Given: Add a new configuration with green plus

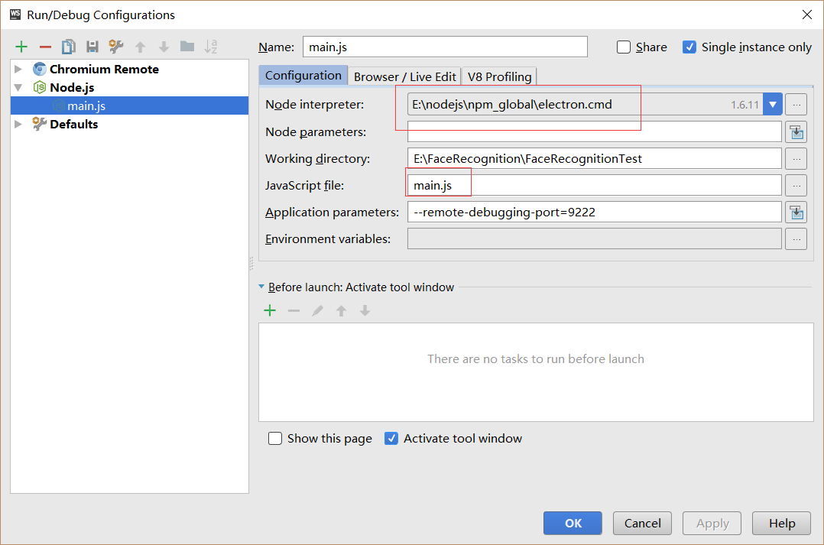Looking at the screenshot, I should (x=21, y=47).
